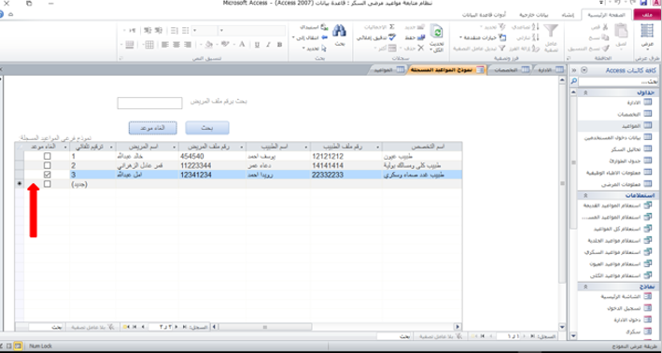Click the patient file number search field
This screenshot has height=353, width=662.
coord(149,103)
